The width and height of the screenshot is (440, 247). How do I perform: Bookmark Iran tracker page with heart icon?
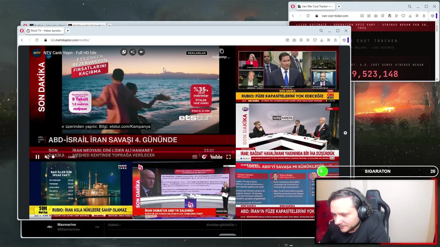tap(403, 16)
